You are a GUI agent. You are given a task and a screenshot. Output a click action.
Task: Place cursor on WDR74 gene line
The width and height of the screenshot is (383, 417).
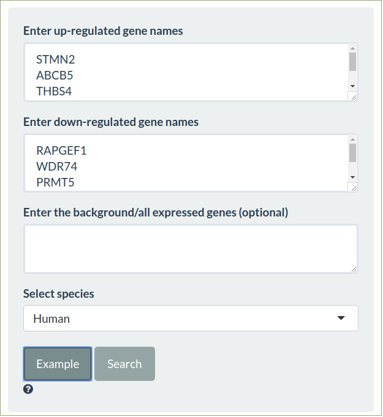56,166
